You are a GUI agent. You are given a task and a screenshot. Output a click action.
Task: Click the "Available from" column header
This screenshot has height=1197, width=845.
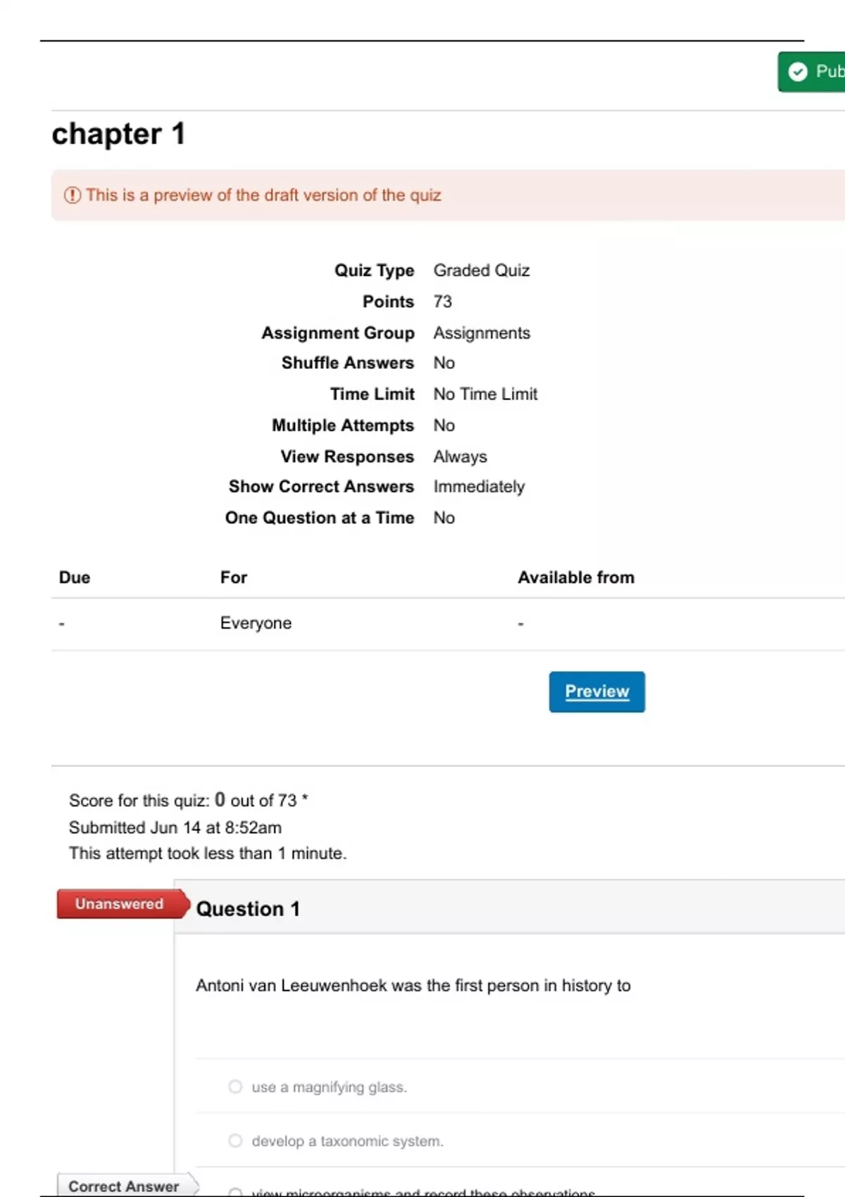[576, 577]
